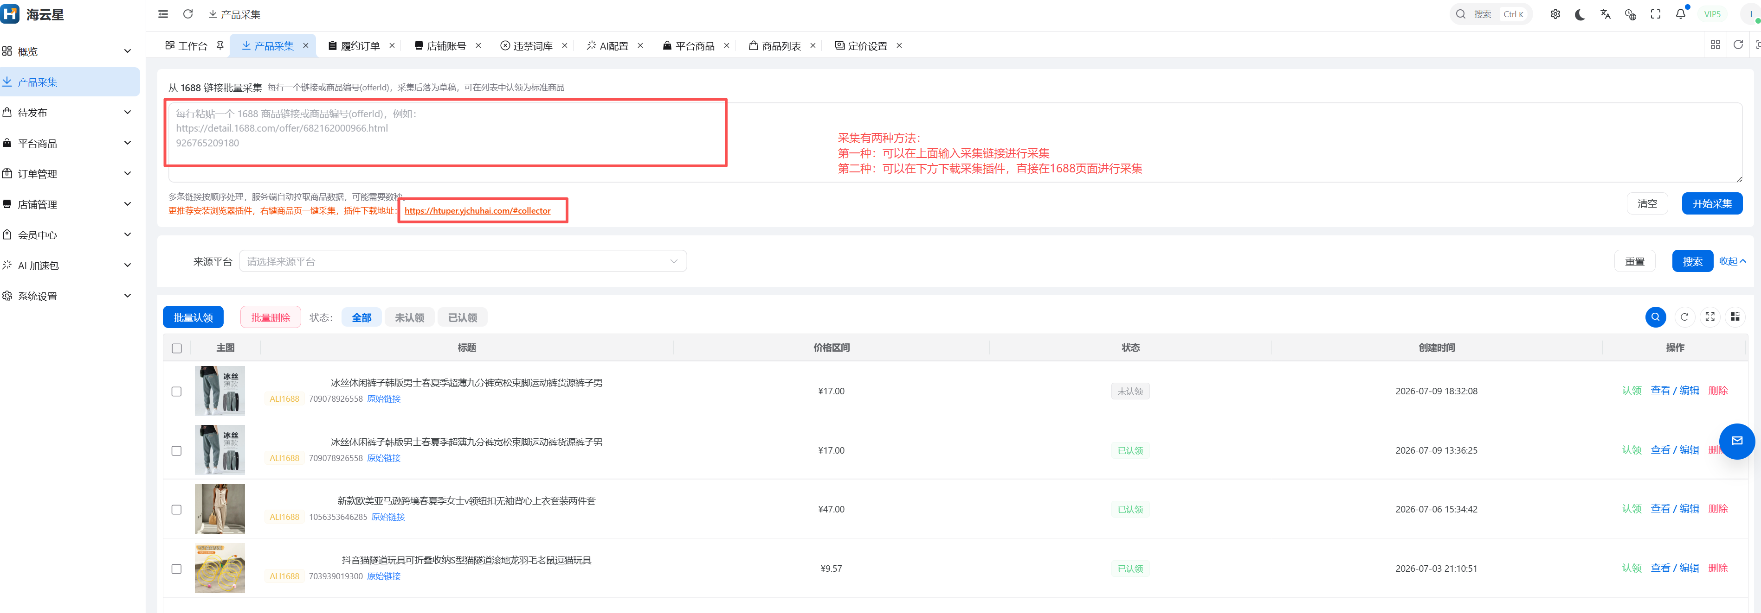Expand the table to fullscreen icon

coord(1710,317)
